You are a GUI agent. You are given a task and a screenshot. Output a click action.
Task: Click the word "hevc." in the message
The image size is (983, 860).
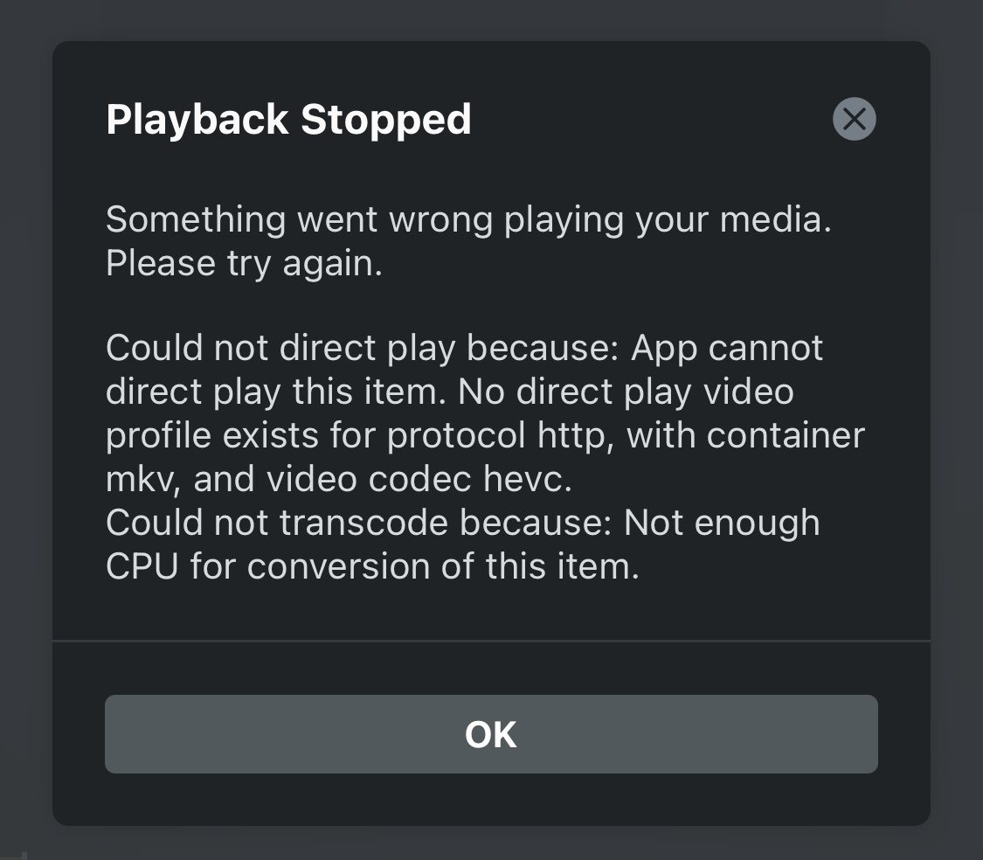point(527,479)
